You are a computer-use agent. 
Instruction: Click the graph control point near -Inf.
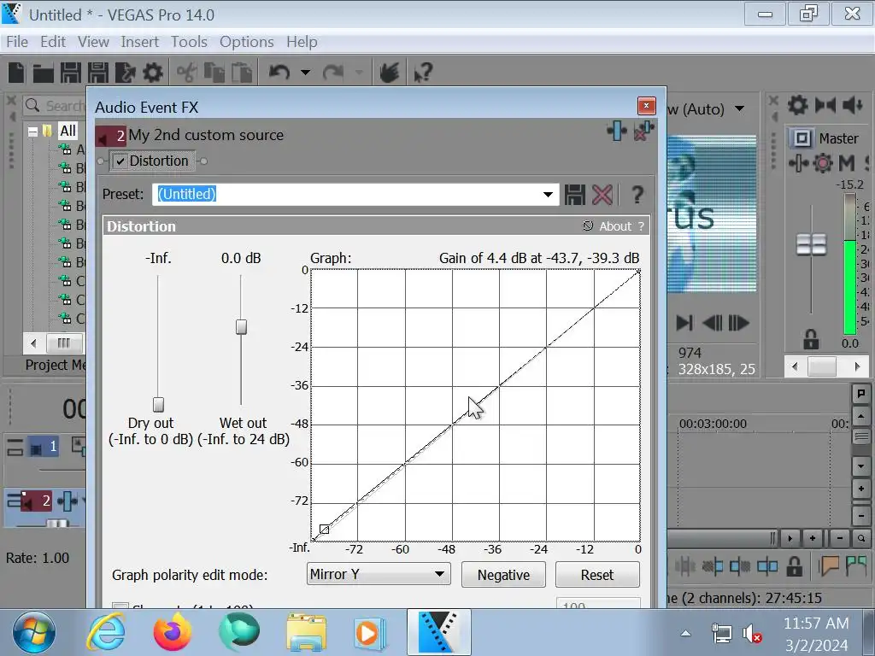(324, 530)
